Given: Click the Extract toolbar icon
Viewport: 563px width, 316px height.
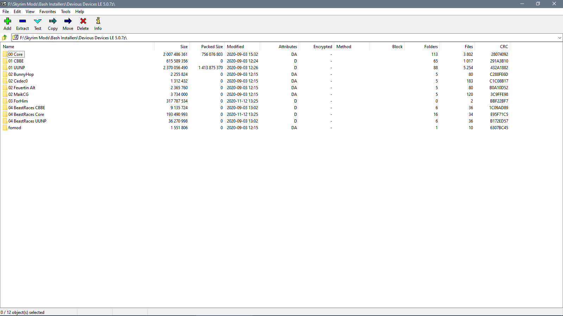Looking at the screenshot, I should [23, 21].
